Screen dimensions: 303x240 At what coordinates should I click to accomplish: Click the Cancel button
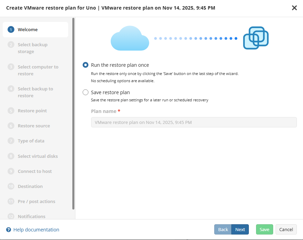tap(286, 229)
